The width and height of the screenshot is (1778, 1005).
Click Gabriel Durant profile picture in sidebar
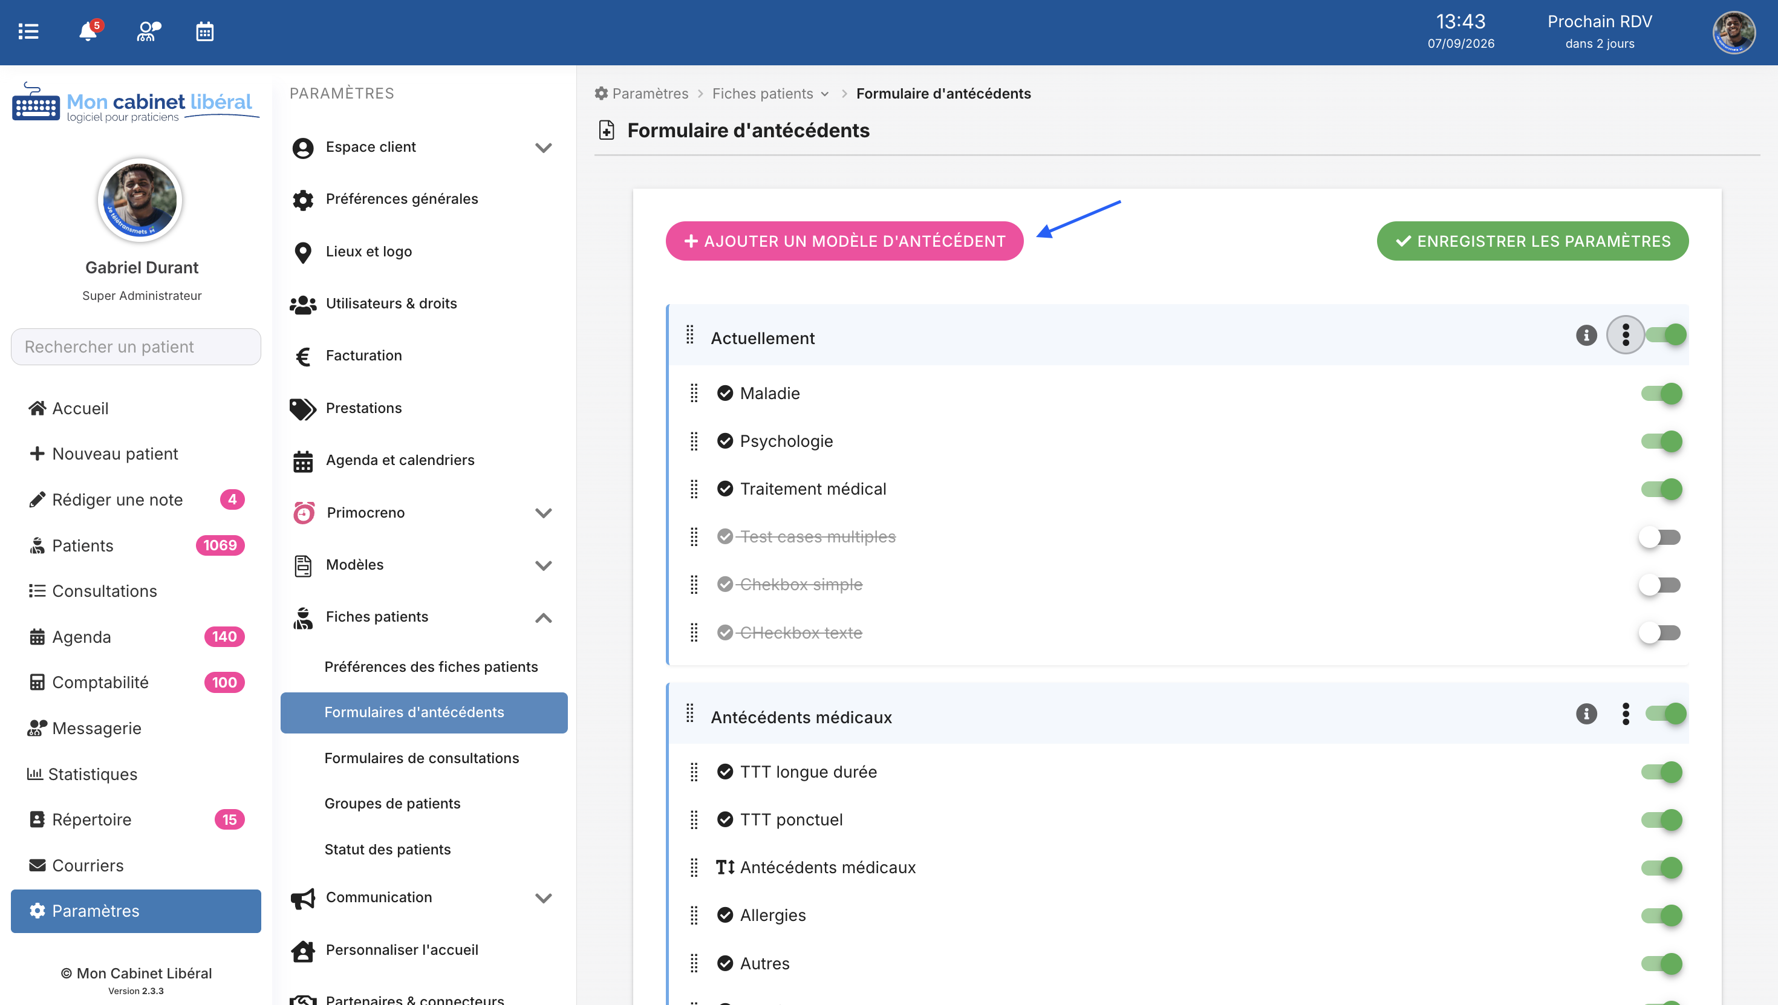tap(140, 200)
